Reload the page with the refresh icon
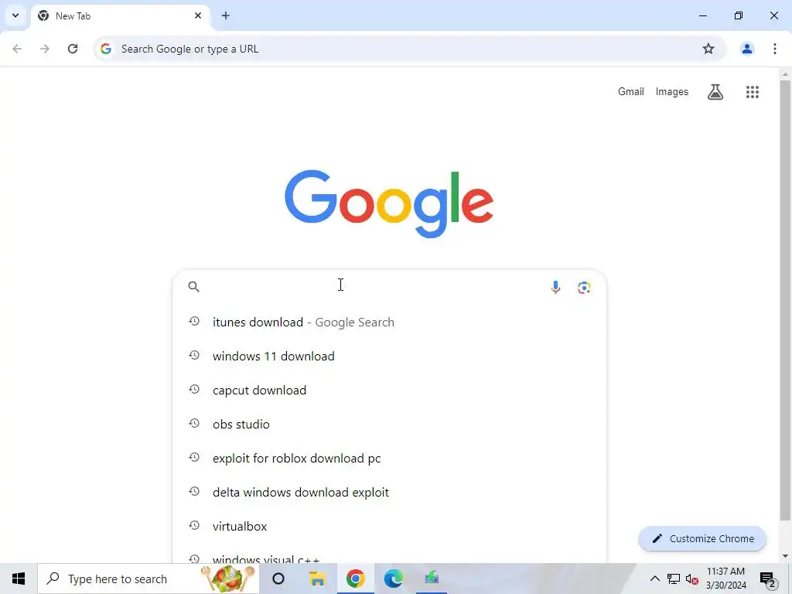792x594 pixels. pyautogui.click(x=73, y=49)
